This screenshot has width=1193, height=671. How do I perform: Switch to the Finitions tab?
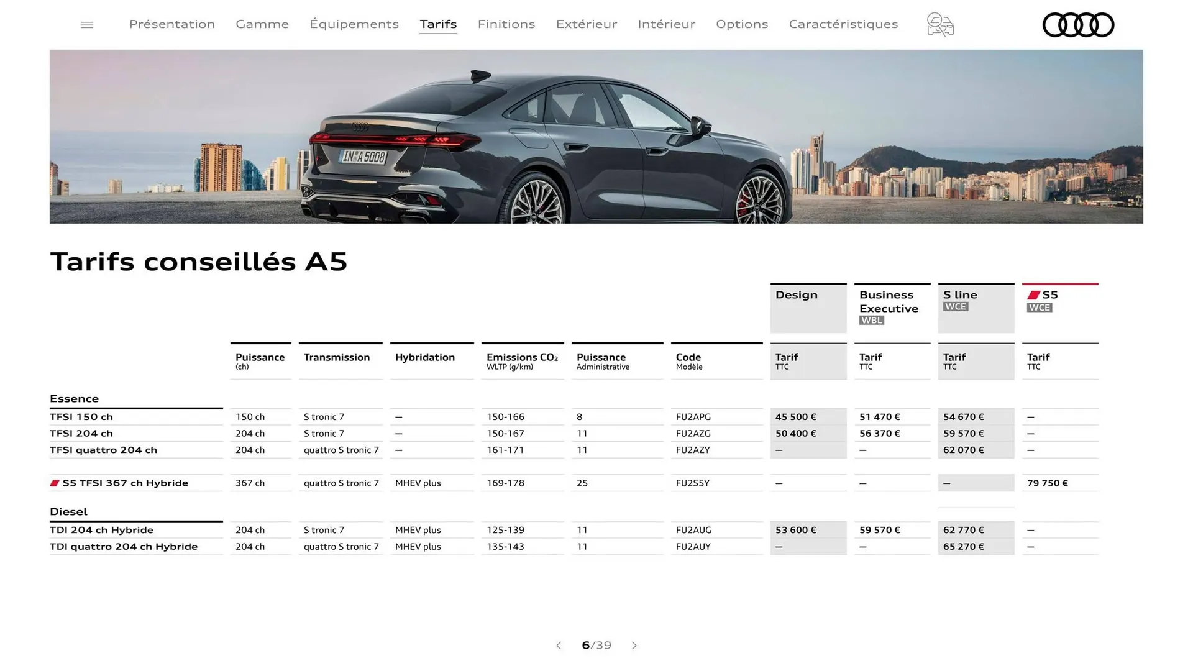506,24
